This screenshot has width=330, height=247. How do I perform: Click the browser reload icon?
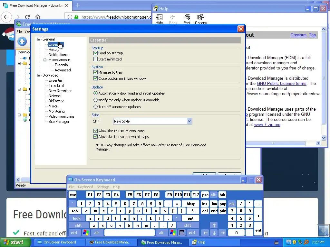(27, 17)
